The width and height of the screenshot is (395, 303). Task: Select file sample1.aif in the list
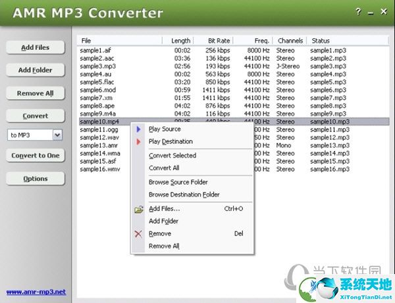click(x=95, y=51)
